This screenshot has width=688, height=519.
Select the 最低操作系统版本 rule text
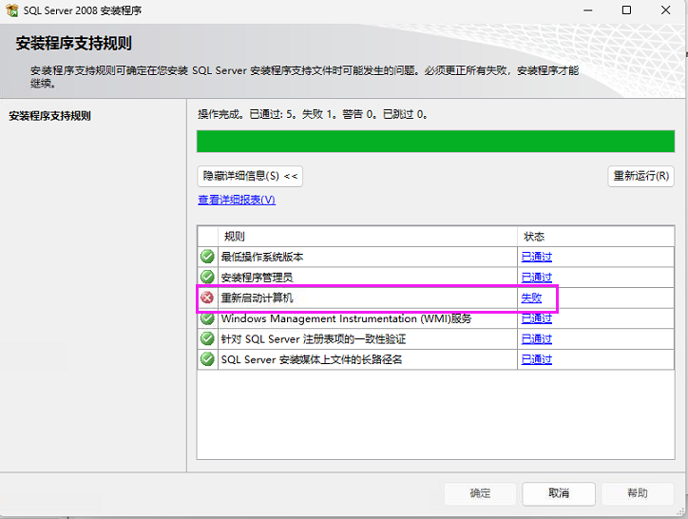(x=262, y=257)
